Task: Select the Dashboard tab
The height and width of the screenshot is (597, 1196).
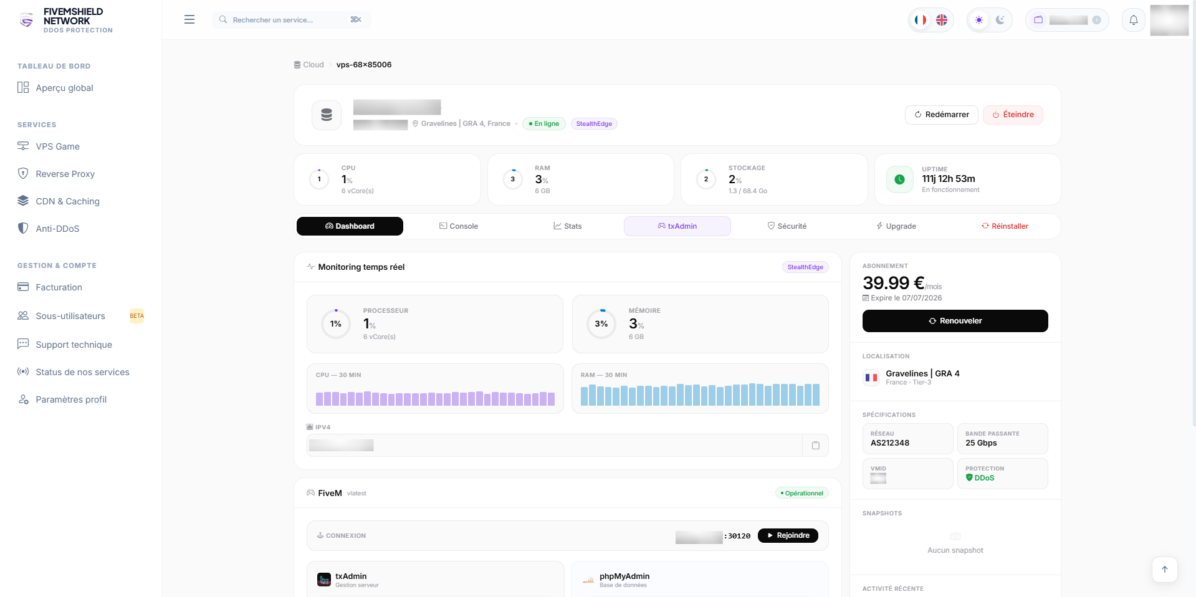Action: 350,226
